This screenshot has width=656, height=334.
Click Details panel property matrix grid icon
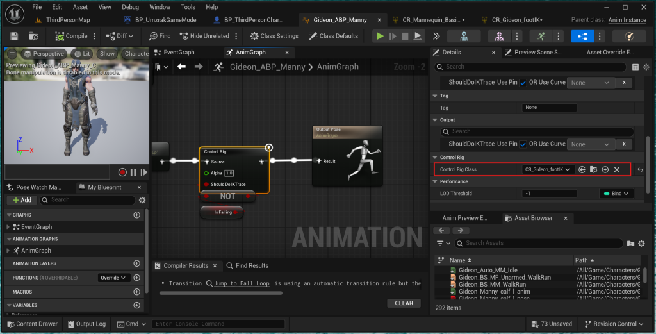pyautogui.click(x=635, y=67)
